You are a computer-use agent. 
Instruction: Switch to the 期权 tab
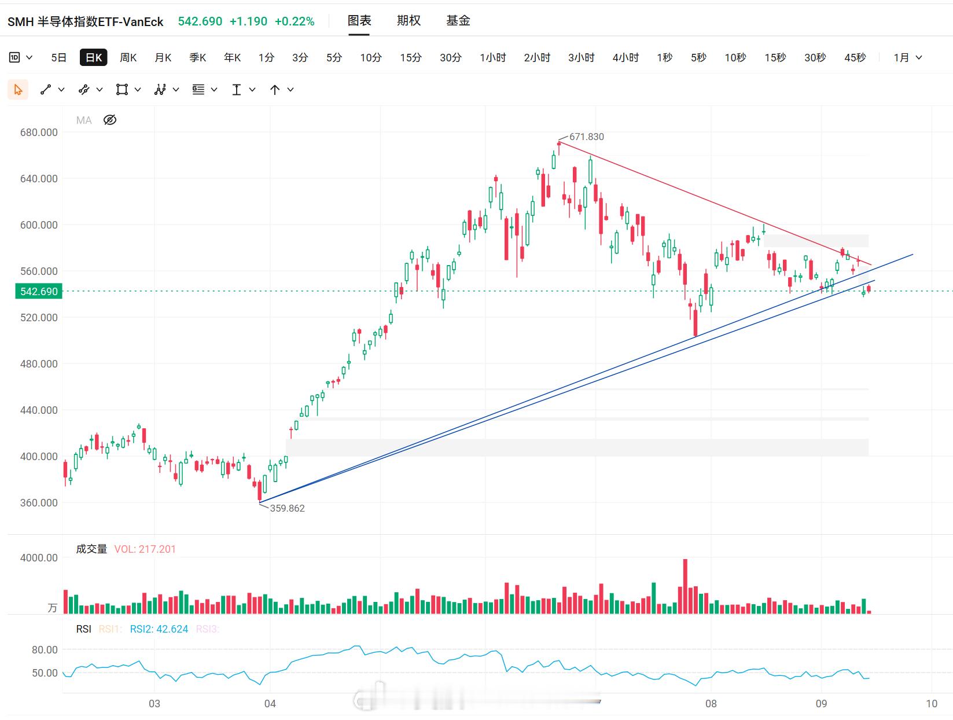click(x=409, y=21)
